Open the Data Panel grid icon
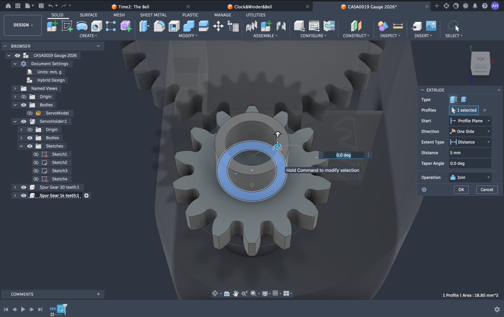The height and width of the screenshot is (317, 504). coord(18,6)
